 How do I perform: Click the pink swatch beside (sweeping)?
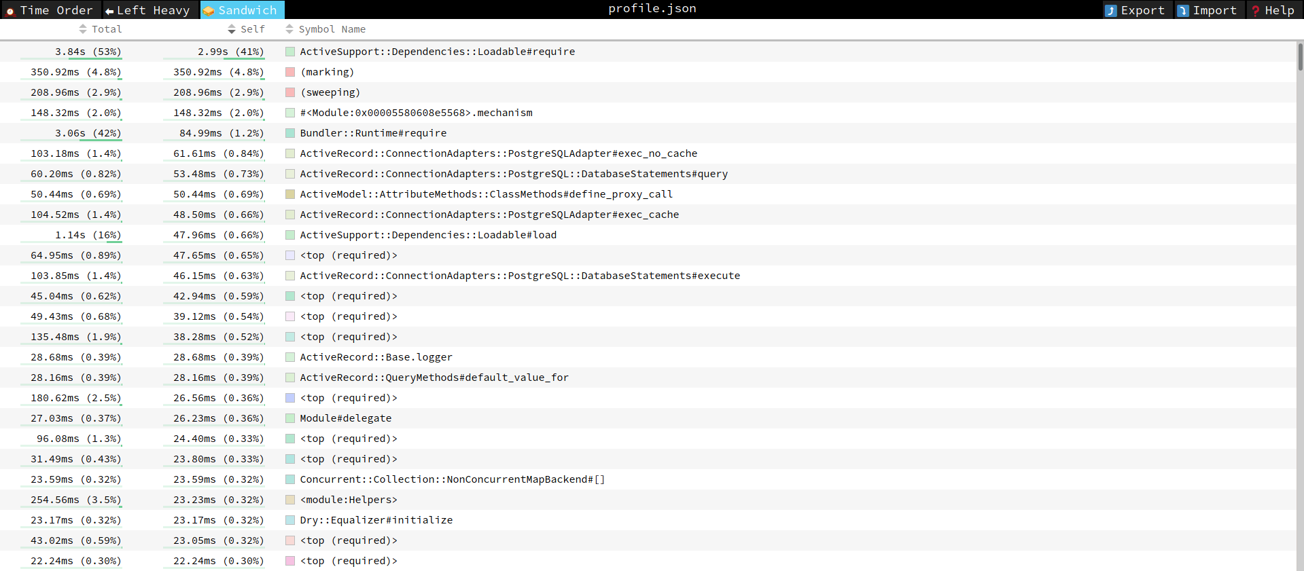coord(290,92)
